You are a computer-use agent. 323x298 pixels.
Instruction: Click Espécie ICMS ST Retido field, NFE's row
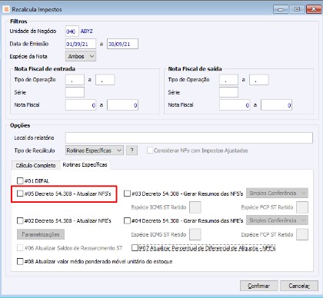pyautogui.click(x=195, y=234)
